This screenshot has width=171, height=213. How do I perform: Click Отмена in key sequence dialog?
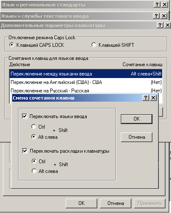pos(136,137)
